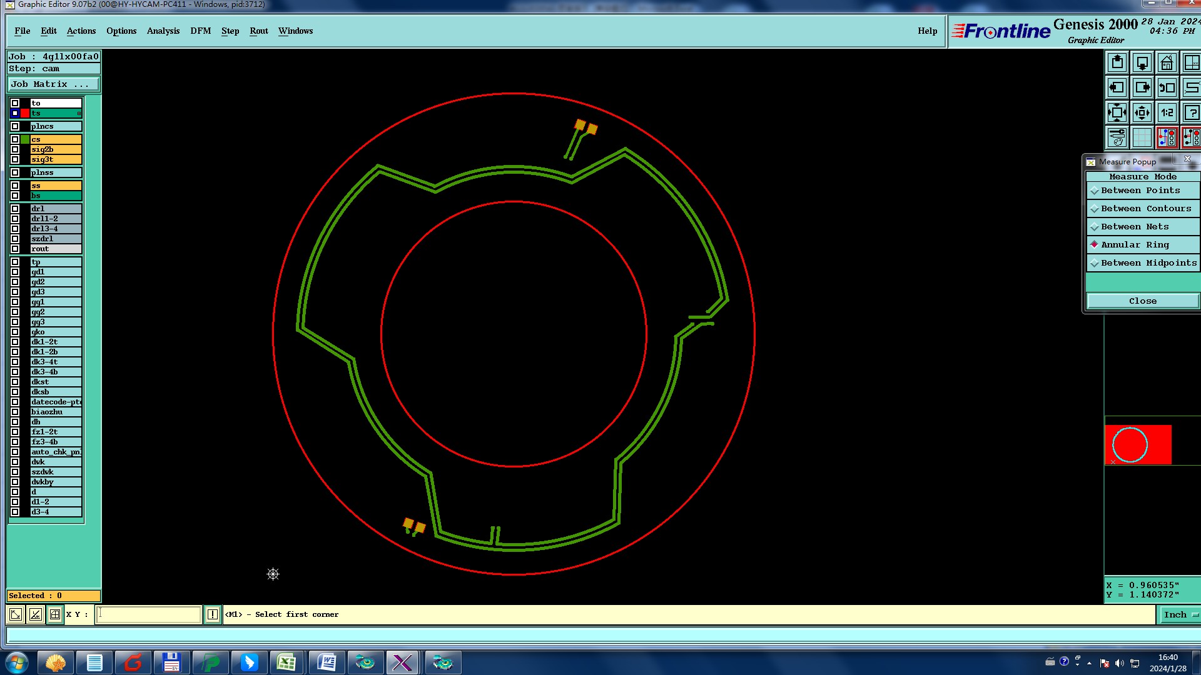
Task: Open the Inch units dropdown
Action: coord(1180,615)
